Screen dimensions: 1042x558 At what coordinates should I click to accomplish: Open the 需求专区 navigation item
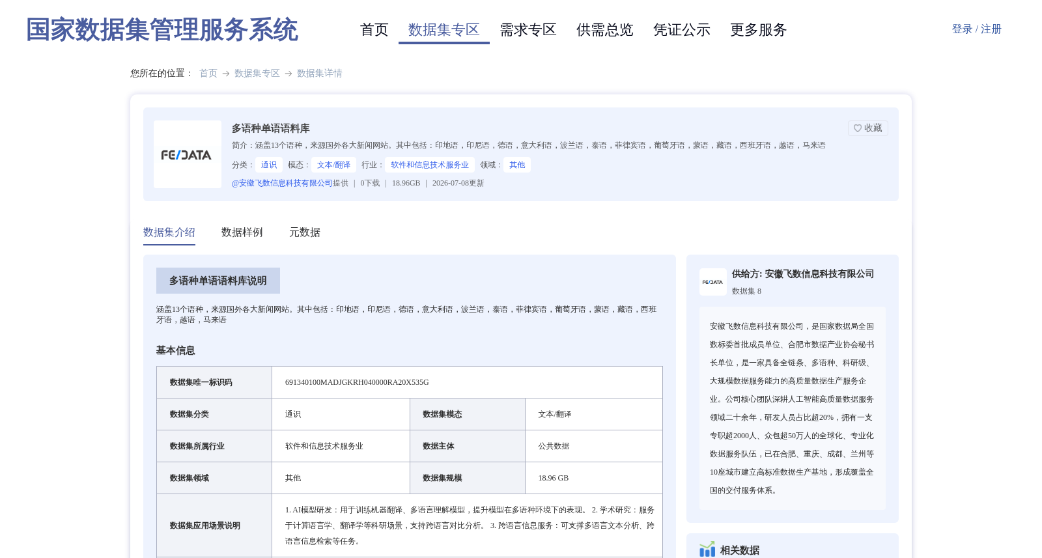point(528,30)
